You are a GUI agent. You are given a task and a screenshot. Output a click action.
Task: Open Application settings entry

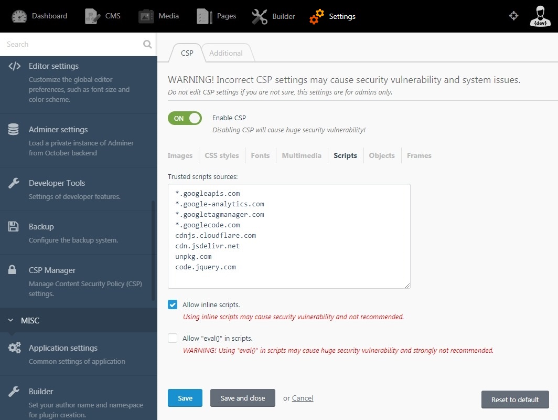(78, 354)
